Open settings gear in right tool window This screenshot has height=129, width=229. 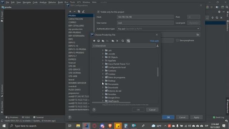[x=219, y=12]
